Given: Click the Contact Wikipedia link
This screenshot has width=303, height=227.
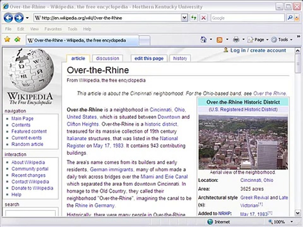Looking at the screenshot, I should 30,182.
